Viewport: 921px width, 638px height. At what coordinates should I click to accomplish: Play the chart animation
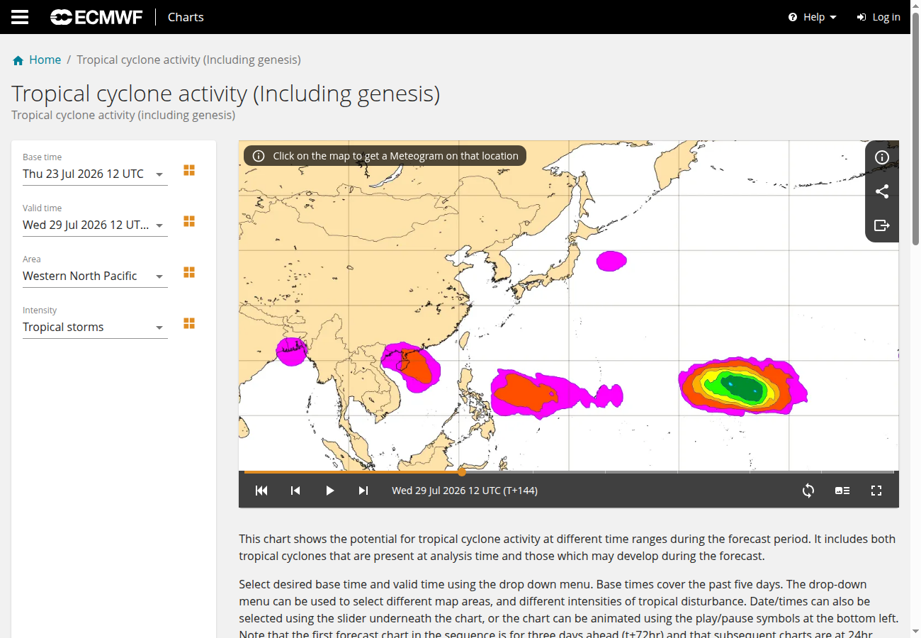pos(329,491)
